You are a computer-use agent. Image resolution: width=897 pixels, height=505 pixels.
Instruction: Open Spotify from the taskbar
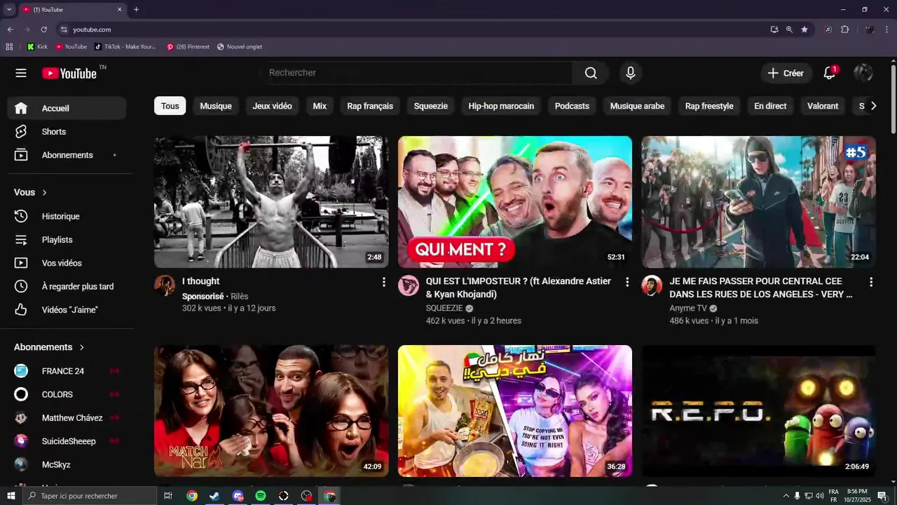click(261, 496)
